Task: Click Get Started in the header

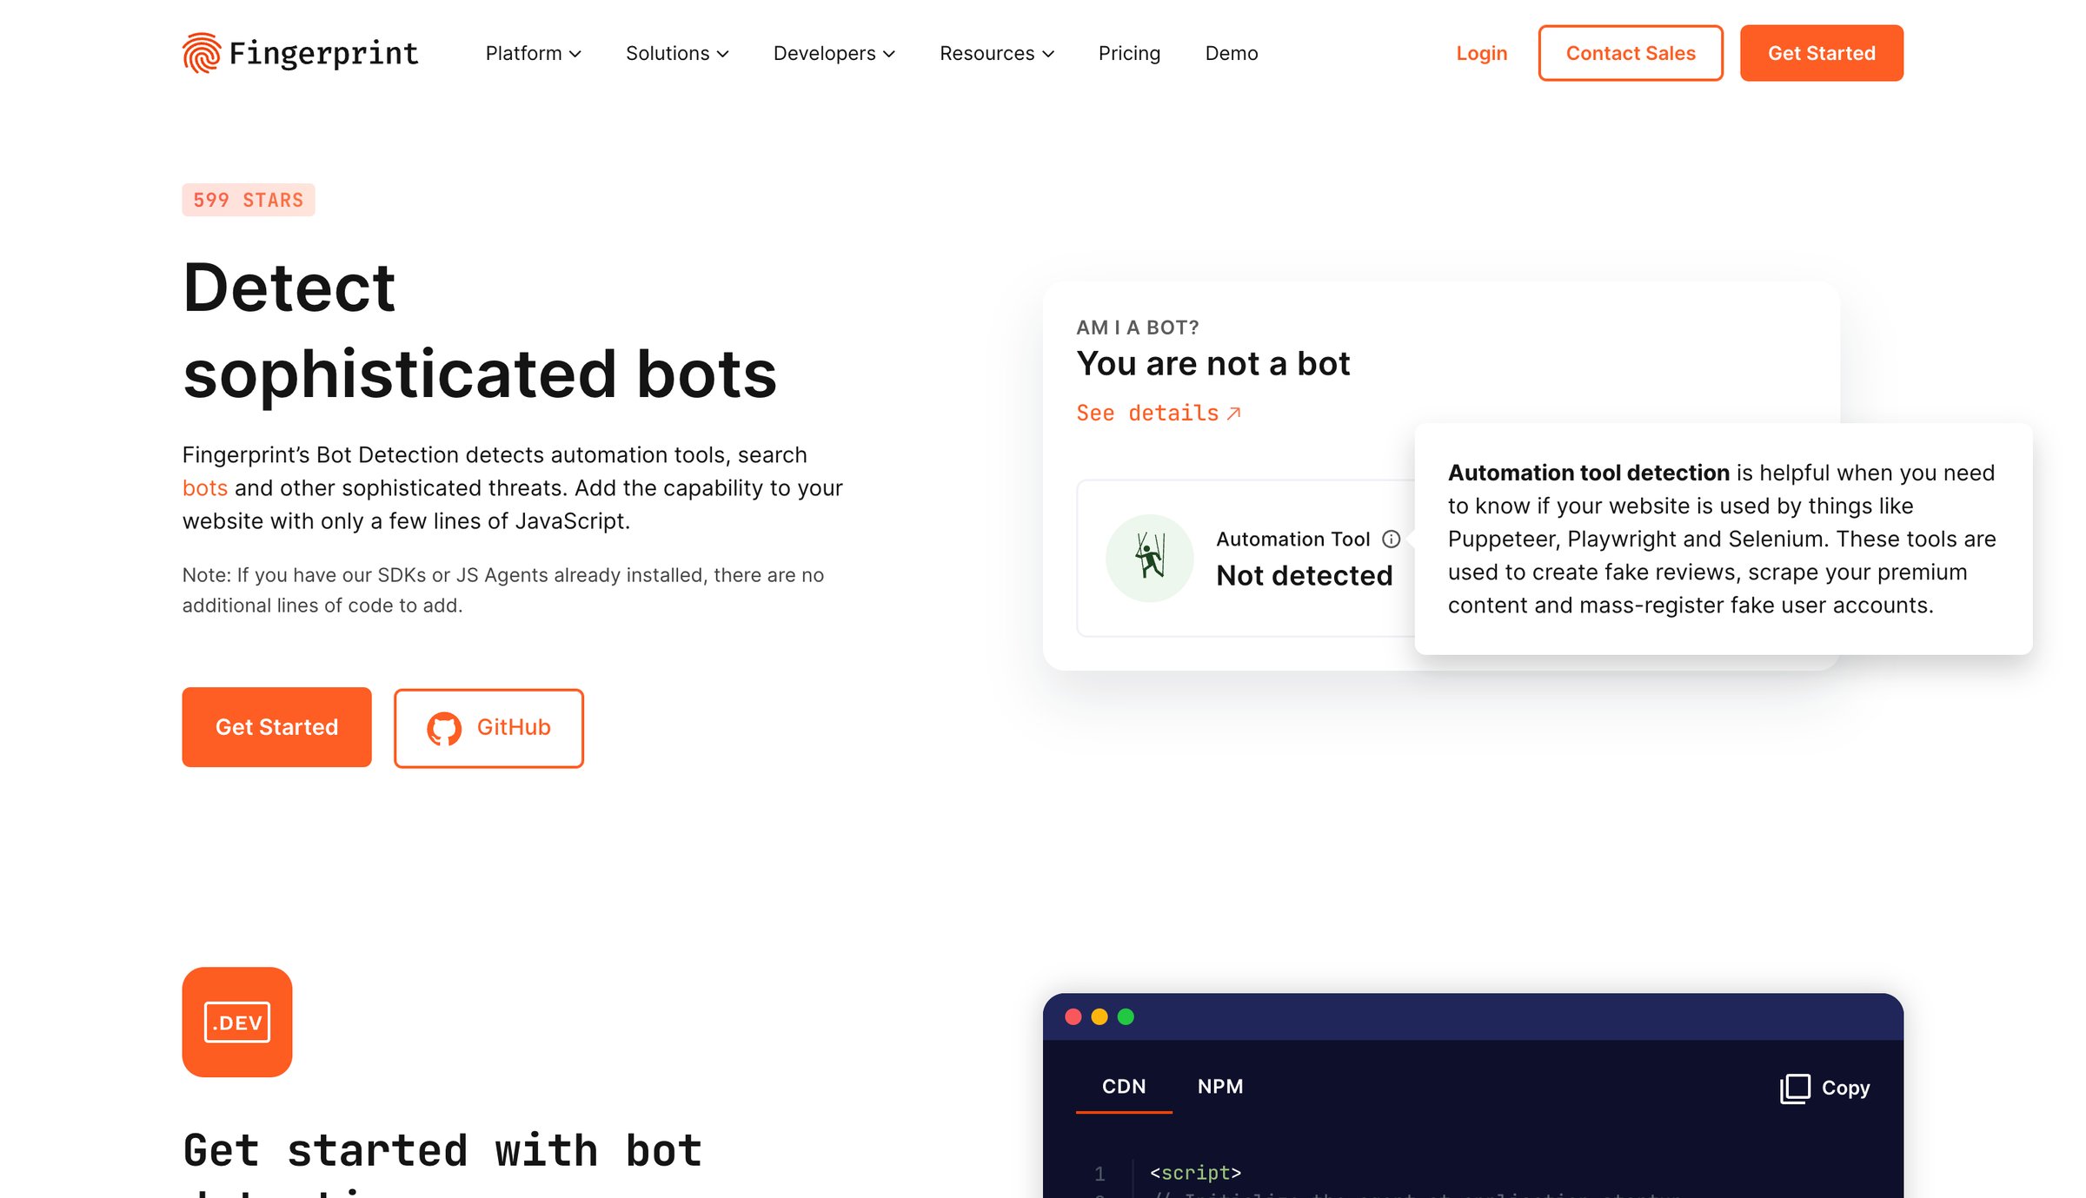Action: click(1822, 53)
